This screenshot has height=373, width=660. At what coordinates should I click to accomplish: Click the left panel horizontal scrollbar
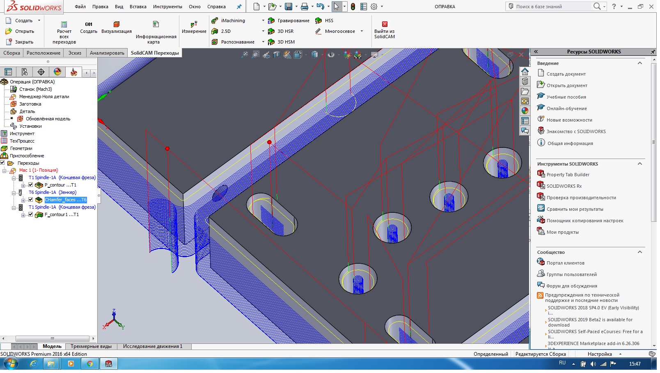click(52, 338)
